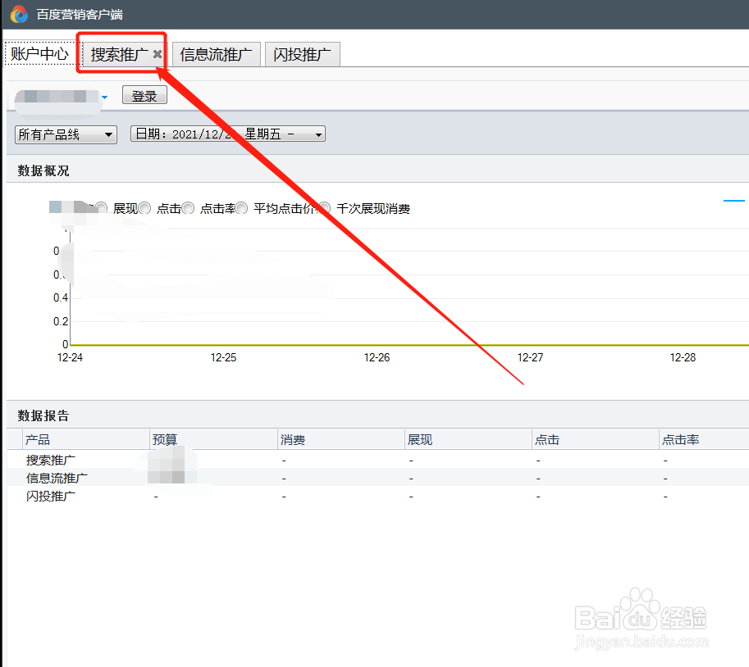Viewport: 749px width, 667px height.
Task: Click the blue chart legend line
Action: coord(734,201)
